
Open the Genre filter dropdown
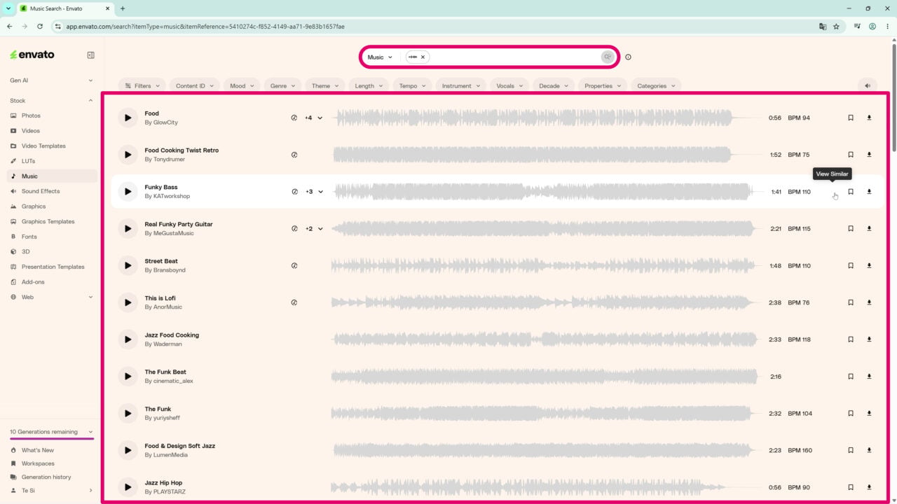pos(283,85)
